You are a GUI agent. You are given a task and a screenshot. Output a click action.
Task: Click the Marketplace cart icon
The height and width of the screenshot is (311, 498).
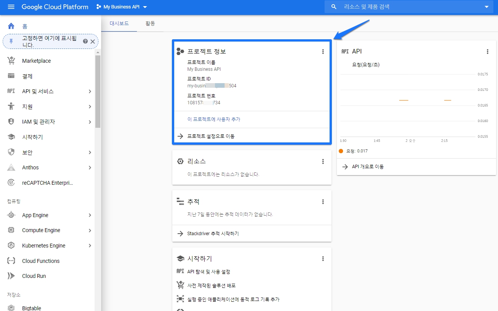point(11,61)
